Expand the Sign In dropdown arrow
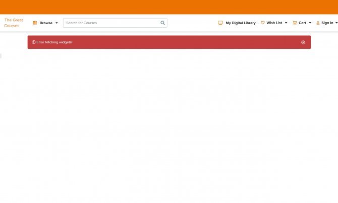Screen dimensions: 338x203 click(336, 23)
